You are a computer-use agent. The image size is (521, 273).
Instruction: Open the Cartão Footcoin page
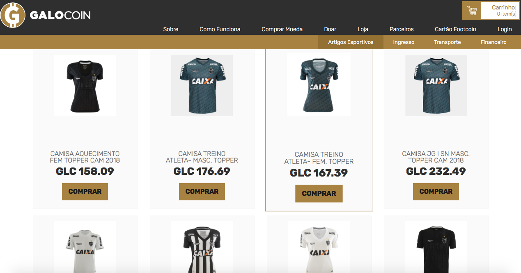455,29
